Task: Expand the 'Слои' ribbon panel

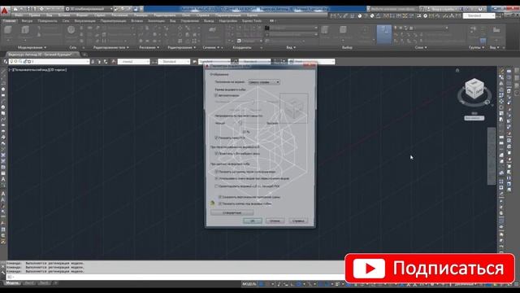Action: 421,47
